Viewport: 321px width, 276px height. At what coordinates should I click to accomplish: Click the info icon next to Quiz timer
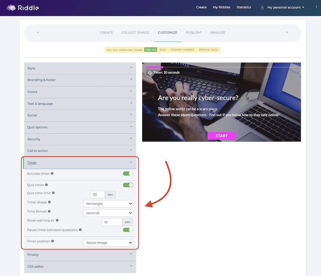coord(47,185)
